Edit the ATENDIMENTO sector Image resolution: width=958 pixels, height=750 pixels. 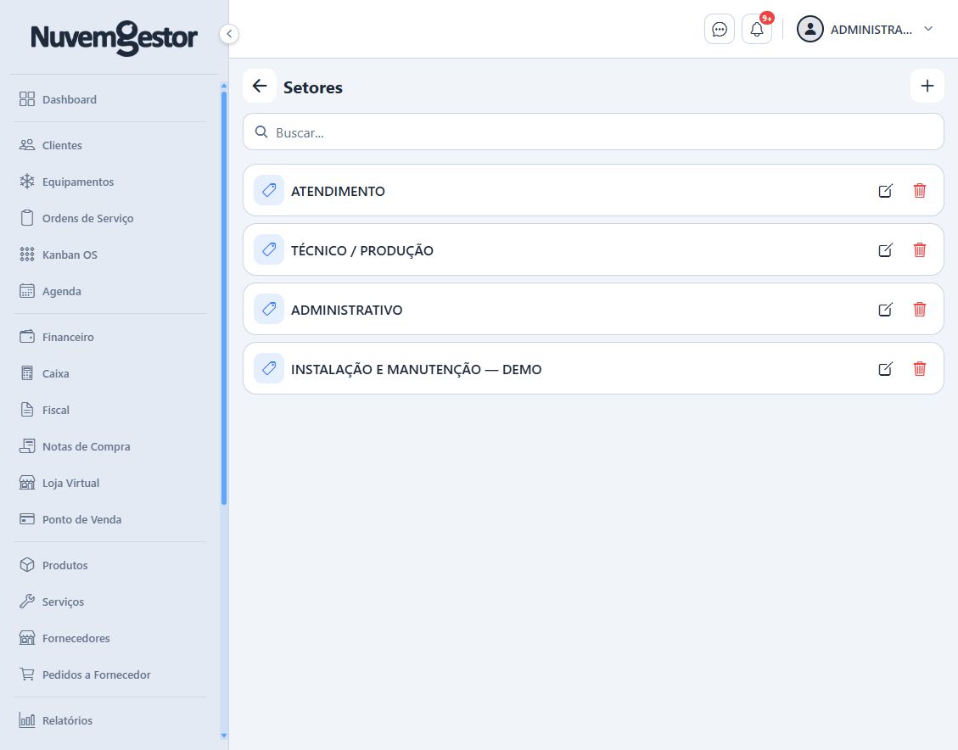pos(885,191)
